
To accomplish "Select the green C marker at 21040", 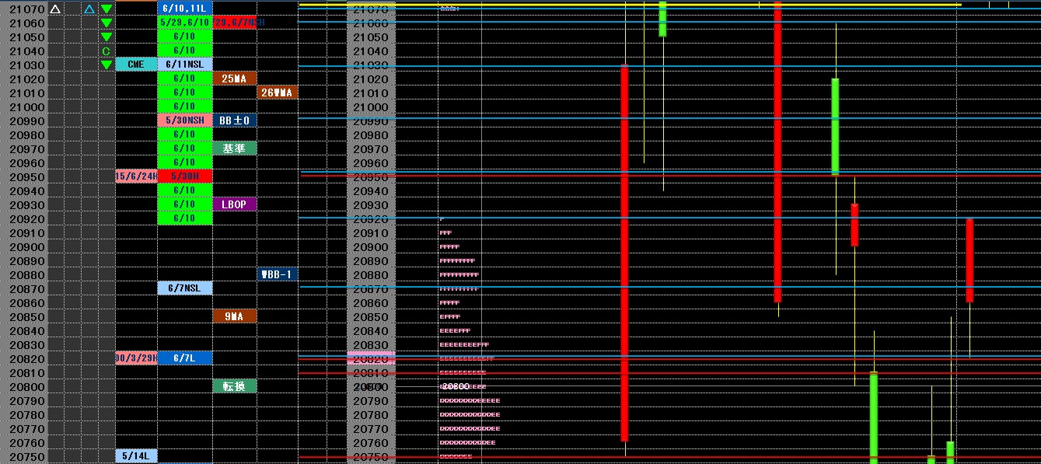I will pos(107,51).
